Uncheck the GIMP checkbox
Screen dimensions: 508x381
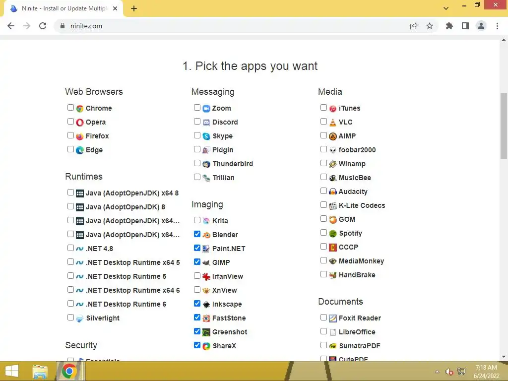point(197,262)
